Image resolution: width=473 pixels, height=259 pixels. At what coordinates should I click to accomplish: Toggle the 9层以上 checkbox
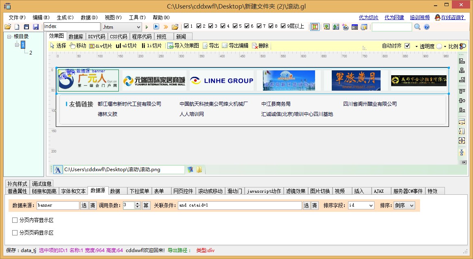(x=283, y=26)
